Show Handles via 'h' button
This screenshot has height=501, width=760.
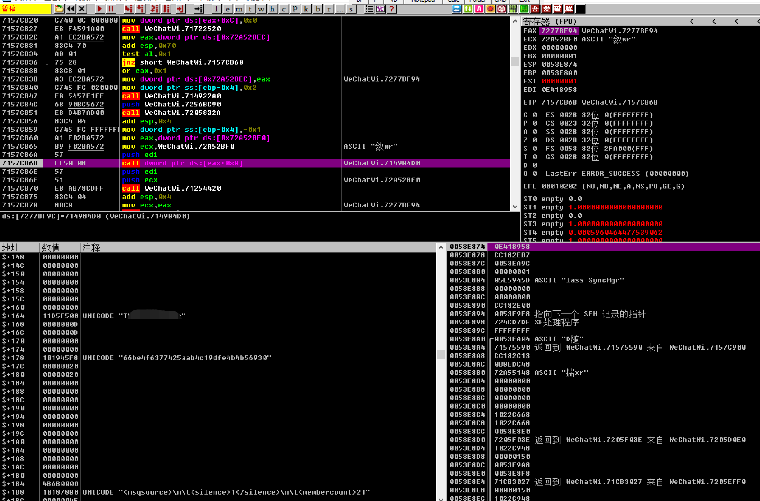[x=272, y=9]
